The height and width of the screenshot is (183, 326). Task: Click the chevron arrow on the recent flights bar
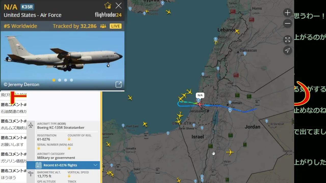[x=96, y=165]
